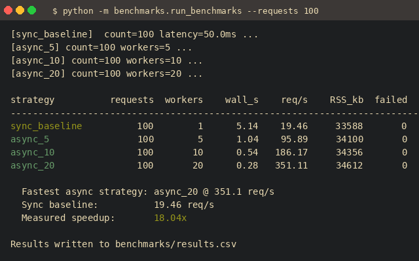Viewport: 419px width, 261px height.
Task: Select the async_20 strategy name in table
Action: [x=33, y=165]
